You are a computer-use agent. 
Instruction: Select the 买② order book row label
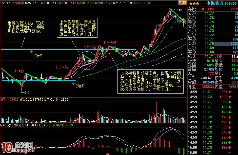(192, 39)
